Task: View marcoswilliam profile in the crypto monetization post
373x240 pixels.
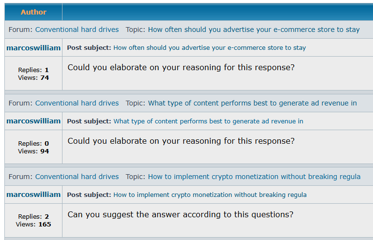Action: click(33, 195)
